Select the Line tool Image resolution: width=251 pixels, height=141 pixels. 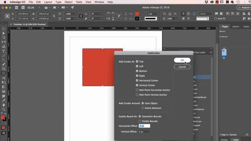(3, 56)
